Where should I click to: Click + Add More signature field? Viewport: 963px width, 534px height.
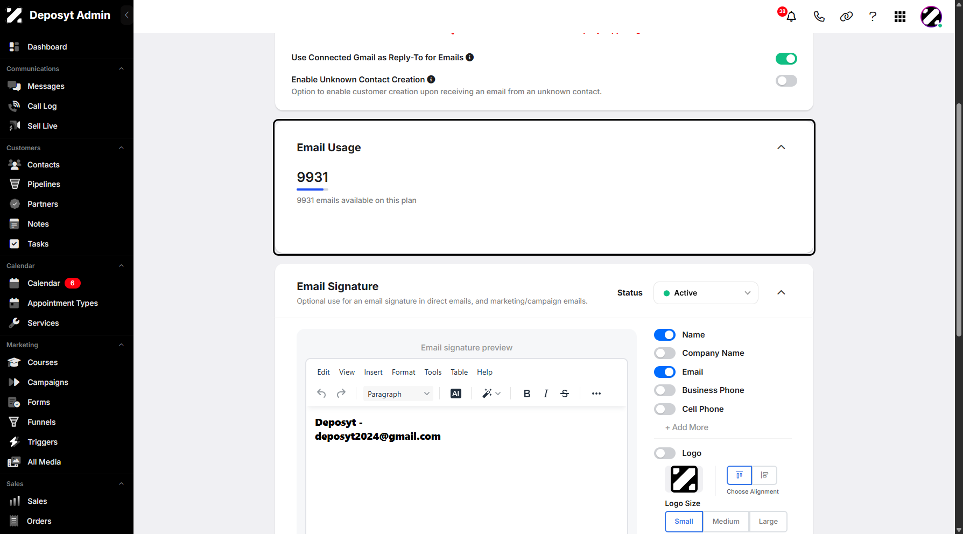(x=687, y=427)
